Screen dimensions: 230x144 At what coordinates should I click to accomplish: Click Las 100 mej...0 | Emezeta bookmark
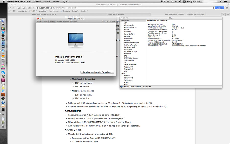pos(59,11)
